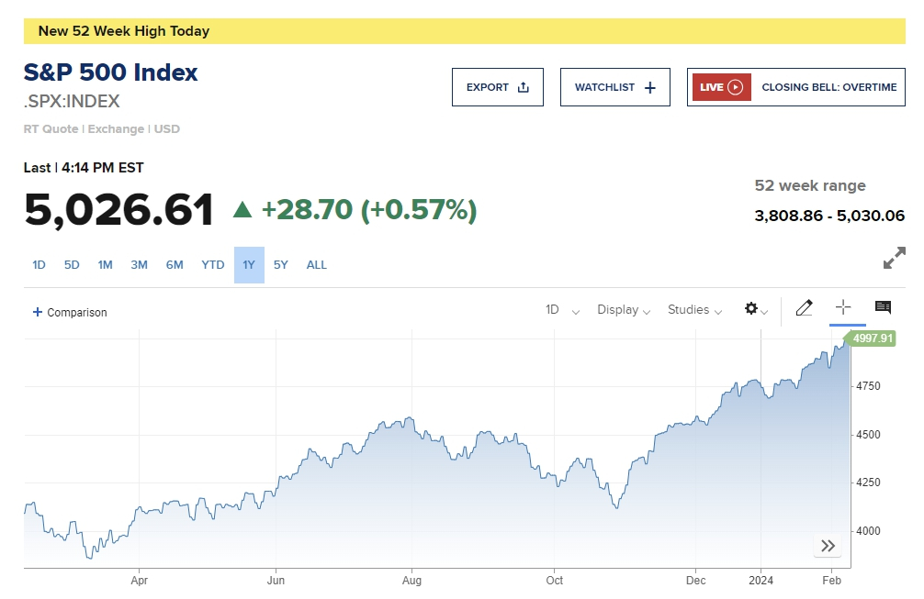Select the 5Y time range
924x599 pixels.
point(281,265)
